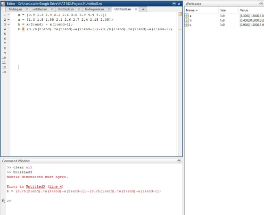Open the Editor panel actions dropdown arrow

click(x=174, y=3)
